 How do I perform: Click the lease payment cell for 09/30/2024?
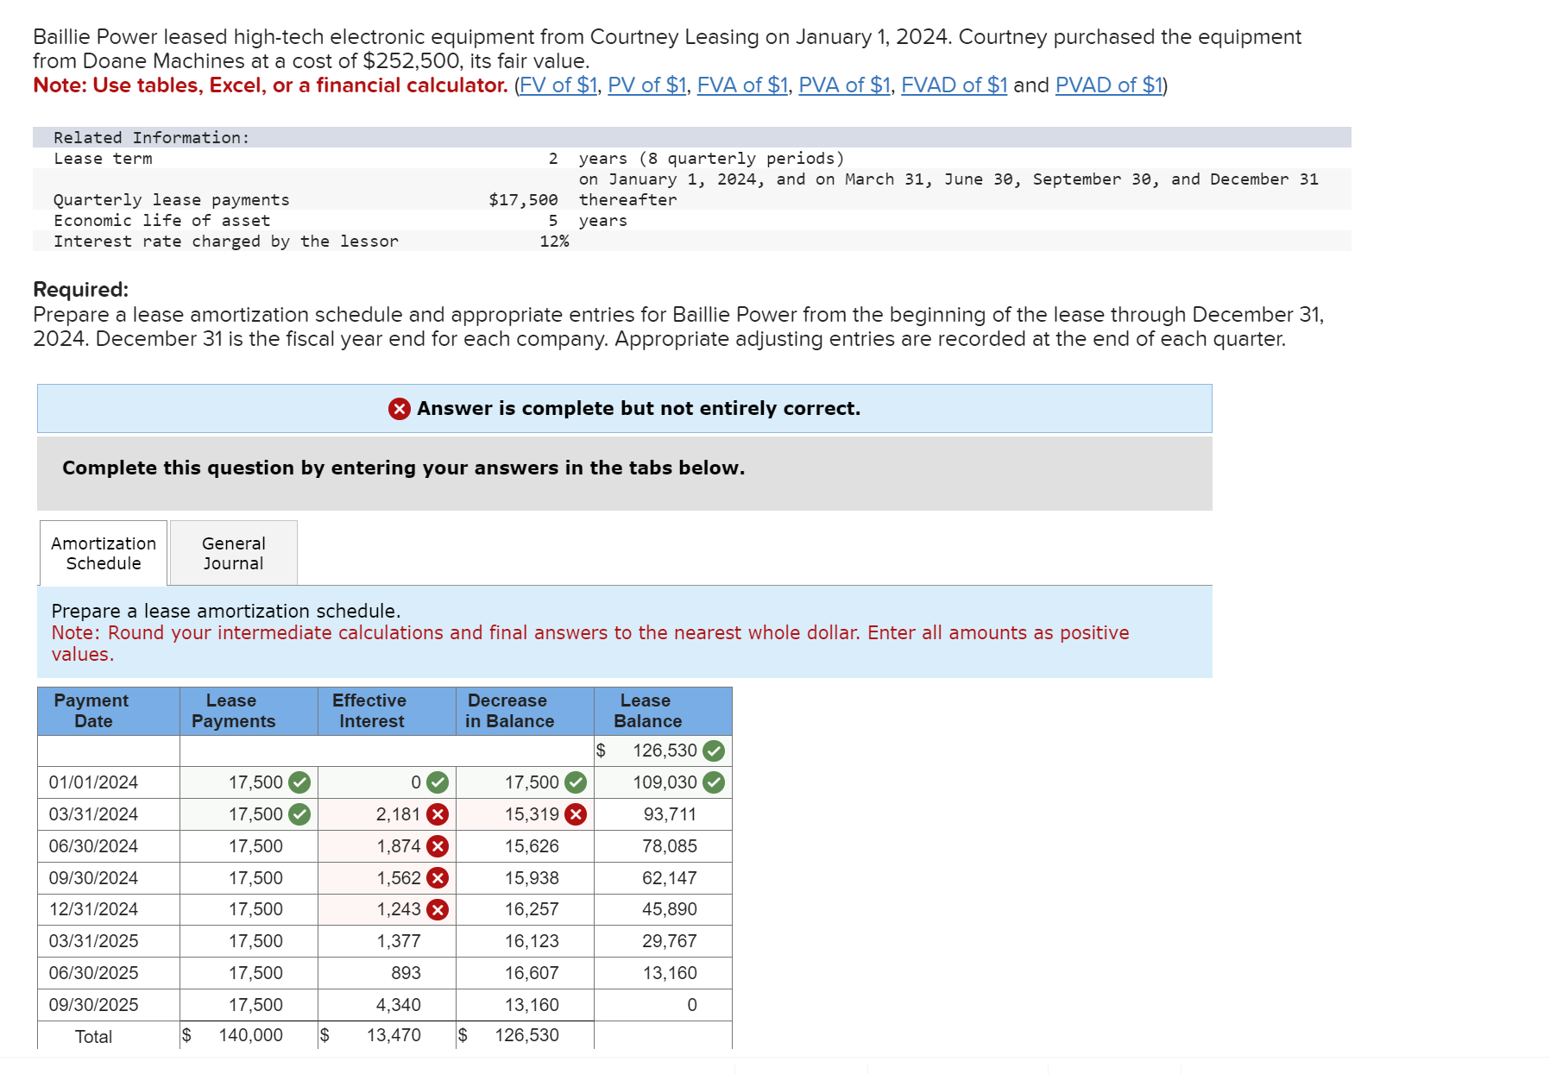249,878
